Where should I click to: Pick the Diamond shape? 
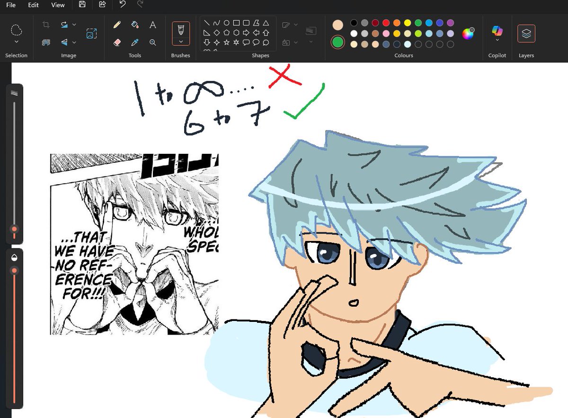(217, 33)
